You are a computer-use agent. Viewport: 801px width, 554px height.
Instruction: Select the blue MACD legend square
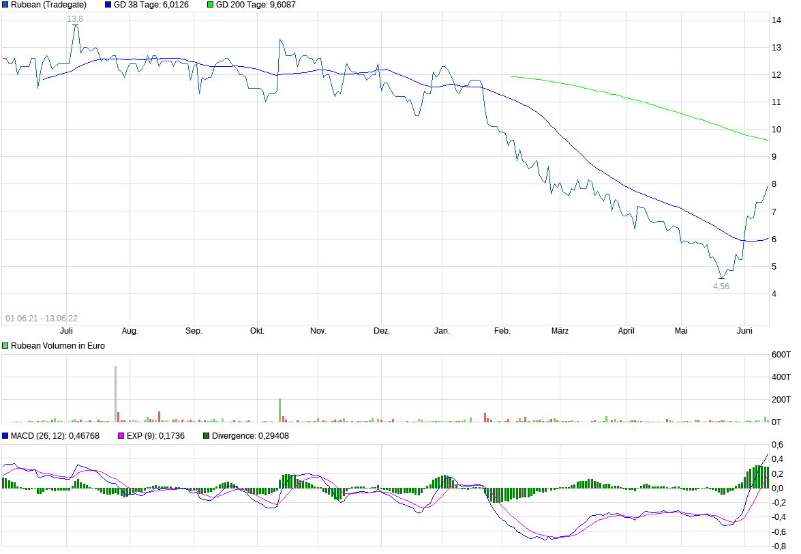click(x=6, y=435)
